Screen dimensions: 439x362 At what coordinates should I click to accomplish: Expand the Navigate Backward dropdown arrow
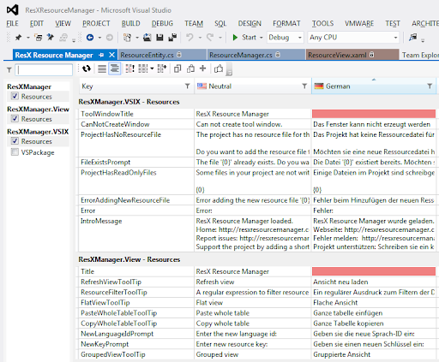[x=99, y=38]
